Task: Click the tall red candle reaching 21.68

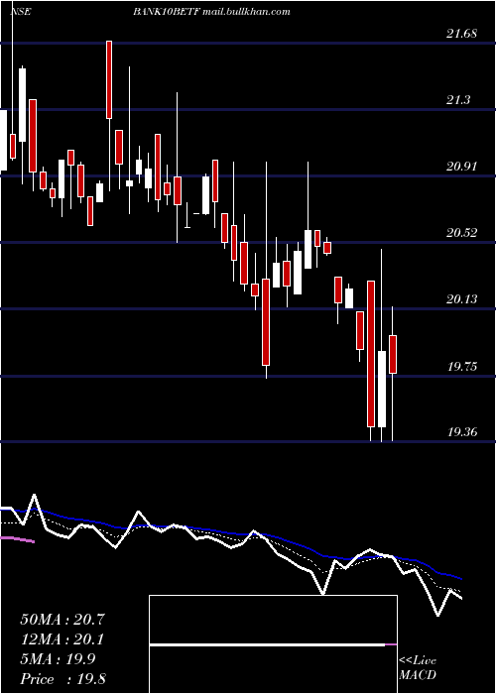Action: pos(109,79)
